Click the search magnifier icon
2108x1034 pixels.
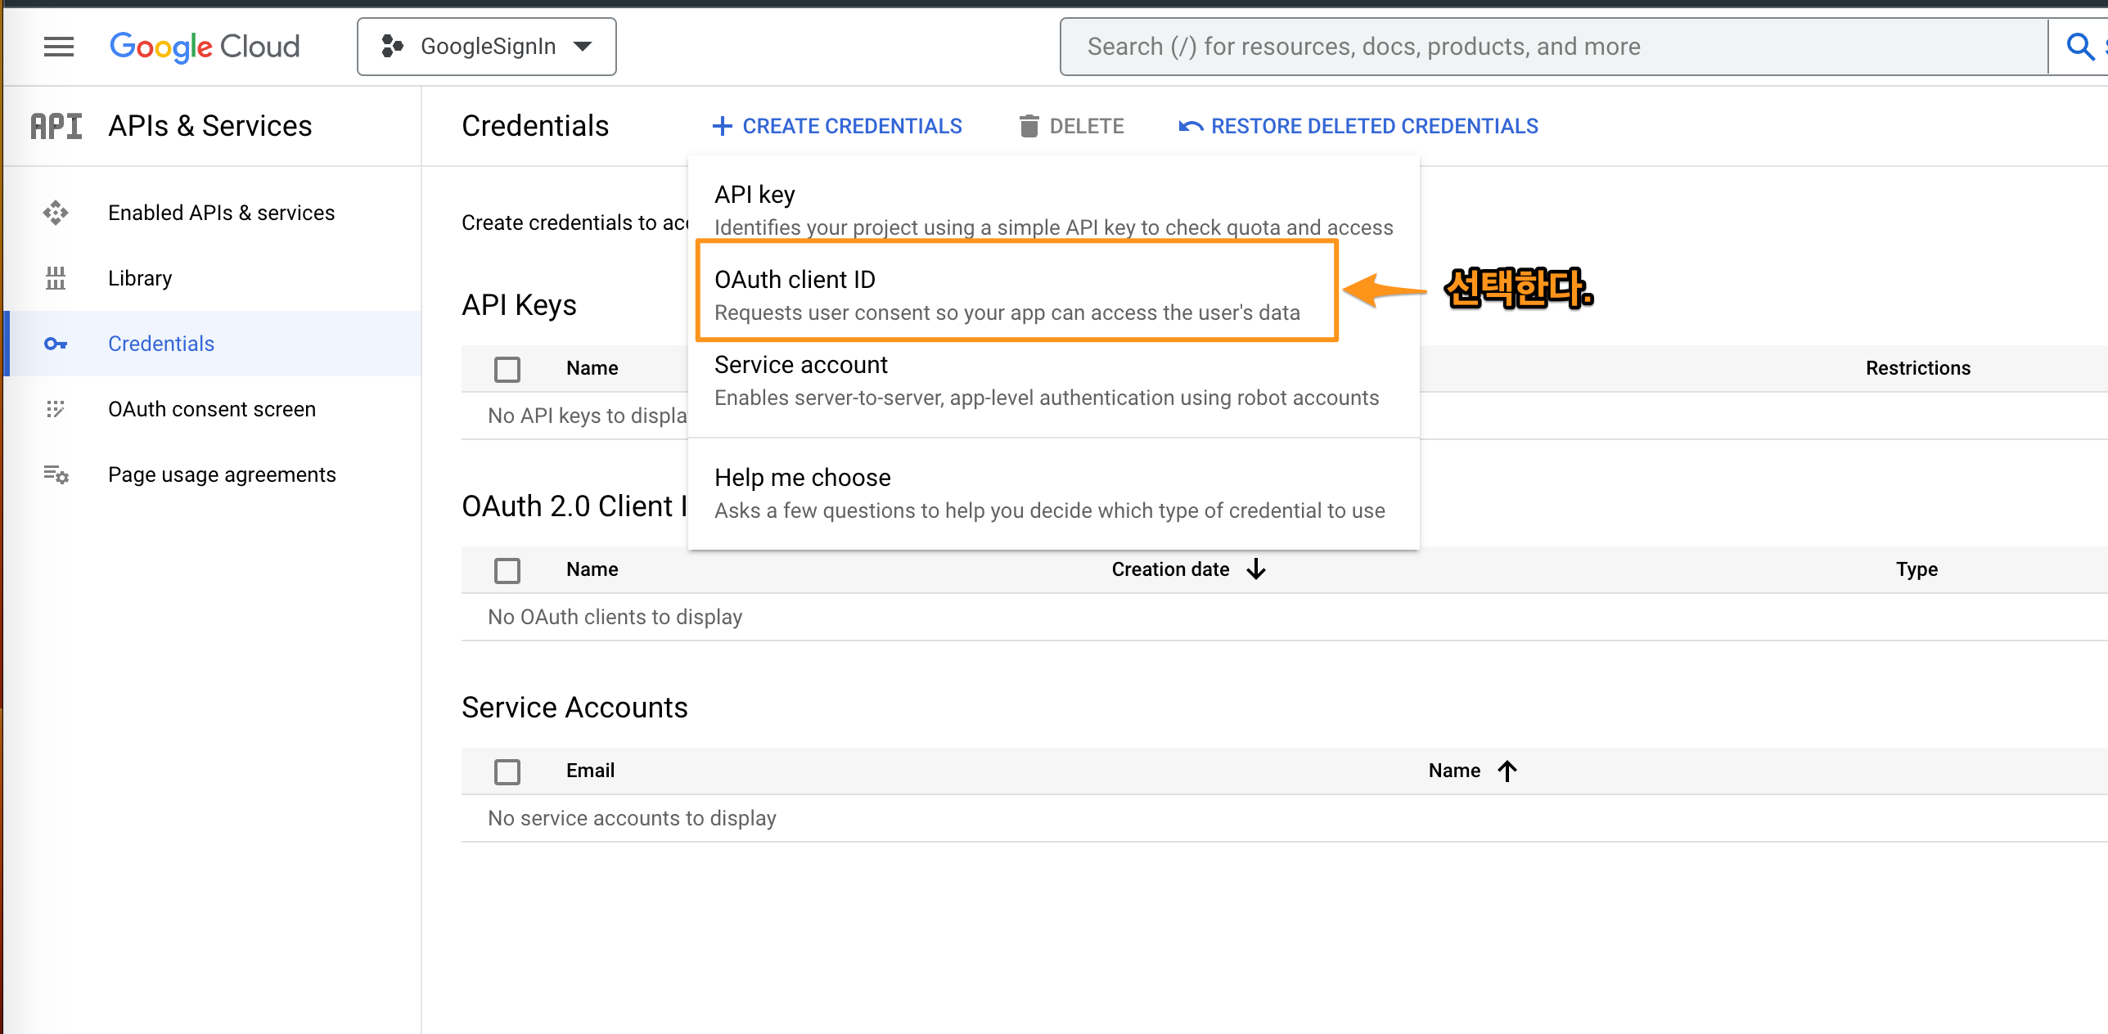click(2079, 47)
